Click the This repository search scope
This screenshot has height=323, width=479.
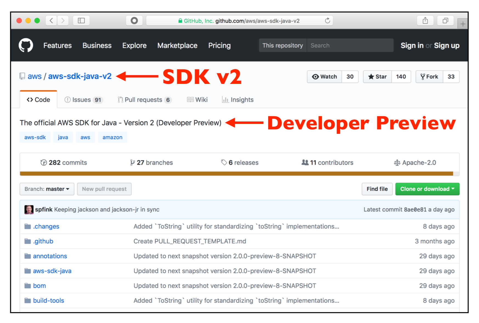coord(283,45)
